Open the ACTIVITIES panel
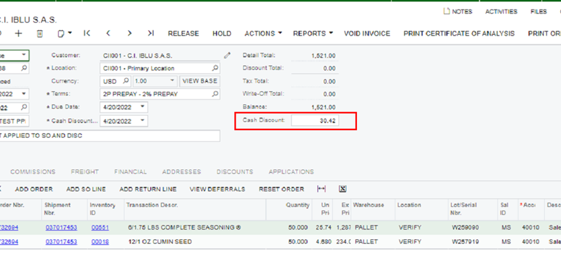 click(501, 12)
